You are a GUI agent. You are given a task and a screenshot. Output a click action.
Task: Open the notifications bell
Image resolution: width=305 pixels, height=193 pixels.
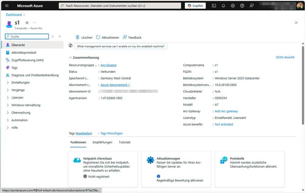coord(223,6)
